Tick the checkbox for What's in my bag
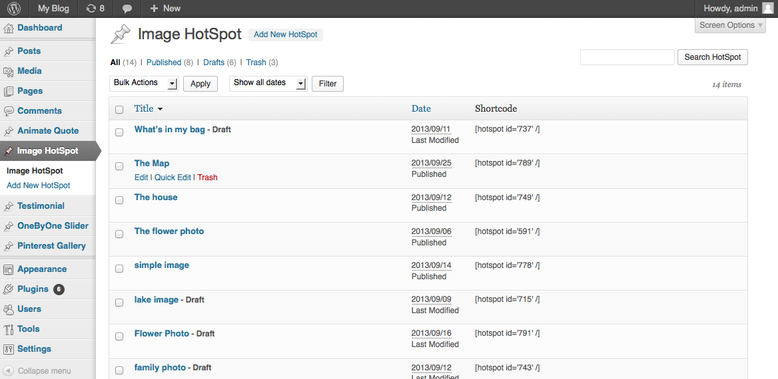This screenshot has width=778, height=379. pyautogui.click(x=119, y=132)
